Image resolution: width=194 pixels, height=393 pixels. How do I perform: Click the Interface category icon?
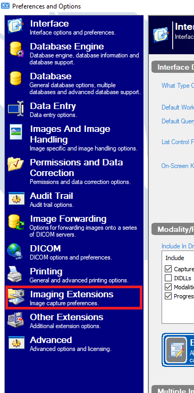[x=16, y=26]
